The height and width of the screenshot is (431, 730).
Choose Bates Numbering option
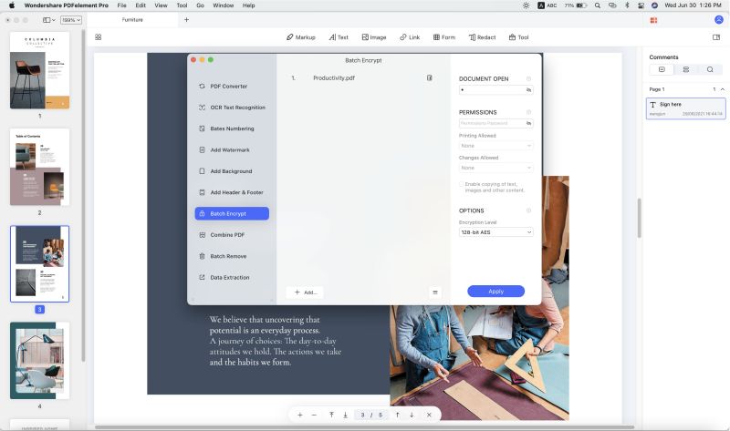click(x=232, y=128)
